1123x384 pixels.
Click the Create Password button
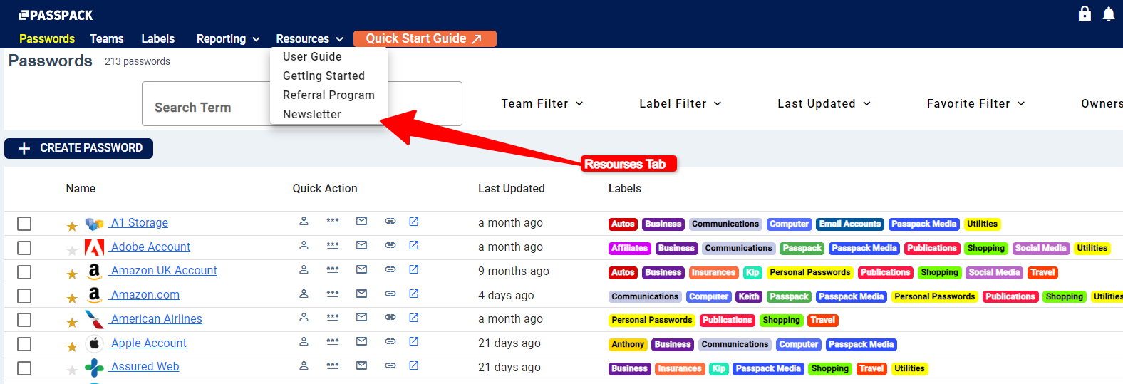(x=78, y=148)
